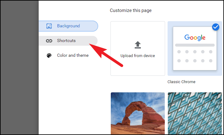The image size is (224, 135).
Task: Select the red rock arch background
Action: [138, 113]
